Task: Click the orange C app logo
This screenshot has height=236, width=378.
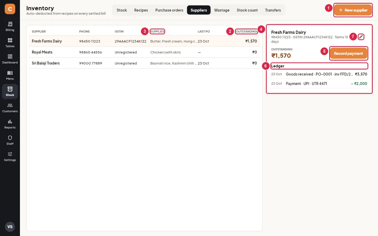Action: point(10,9)
